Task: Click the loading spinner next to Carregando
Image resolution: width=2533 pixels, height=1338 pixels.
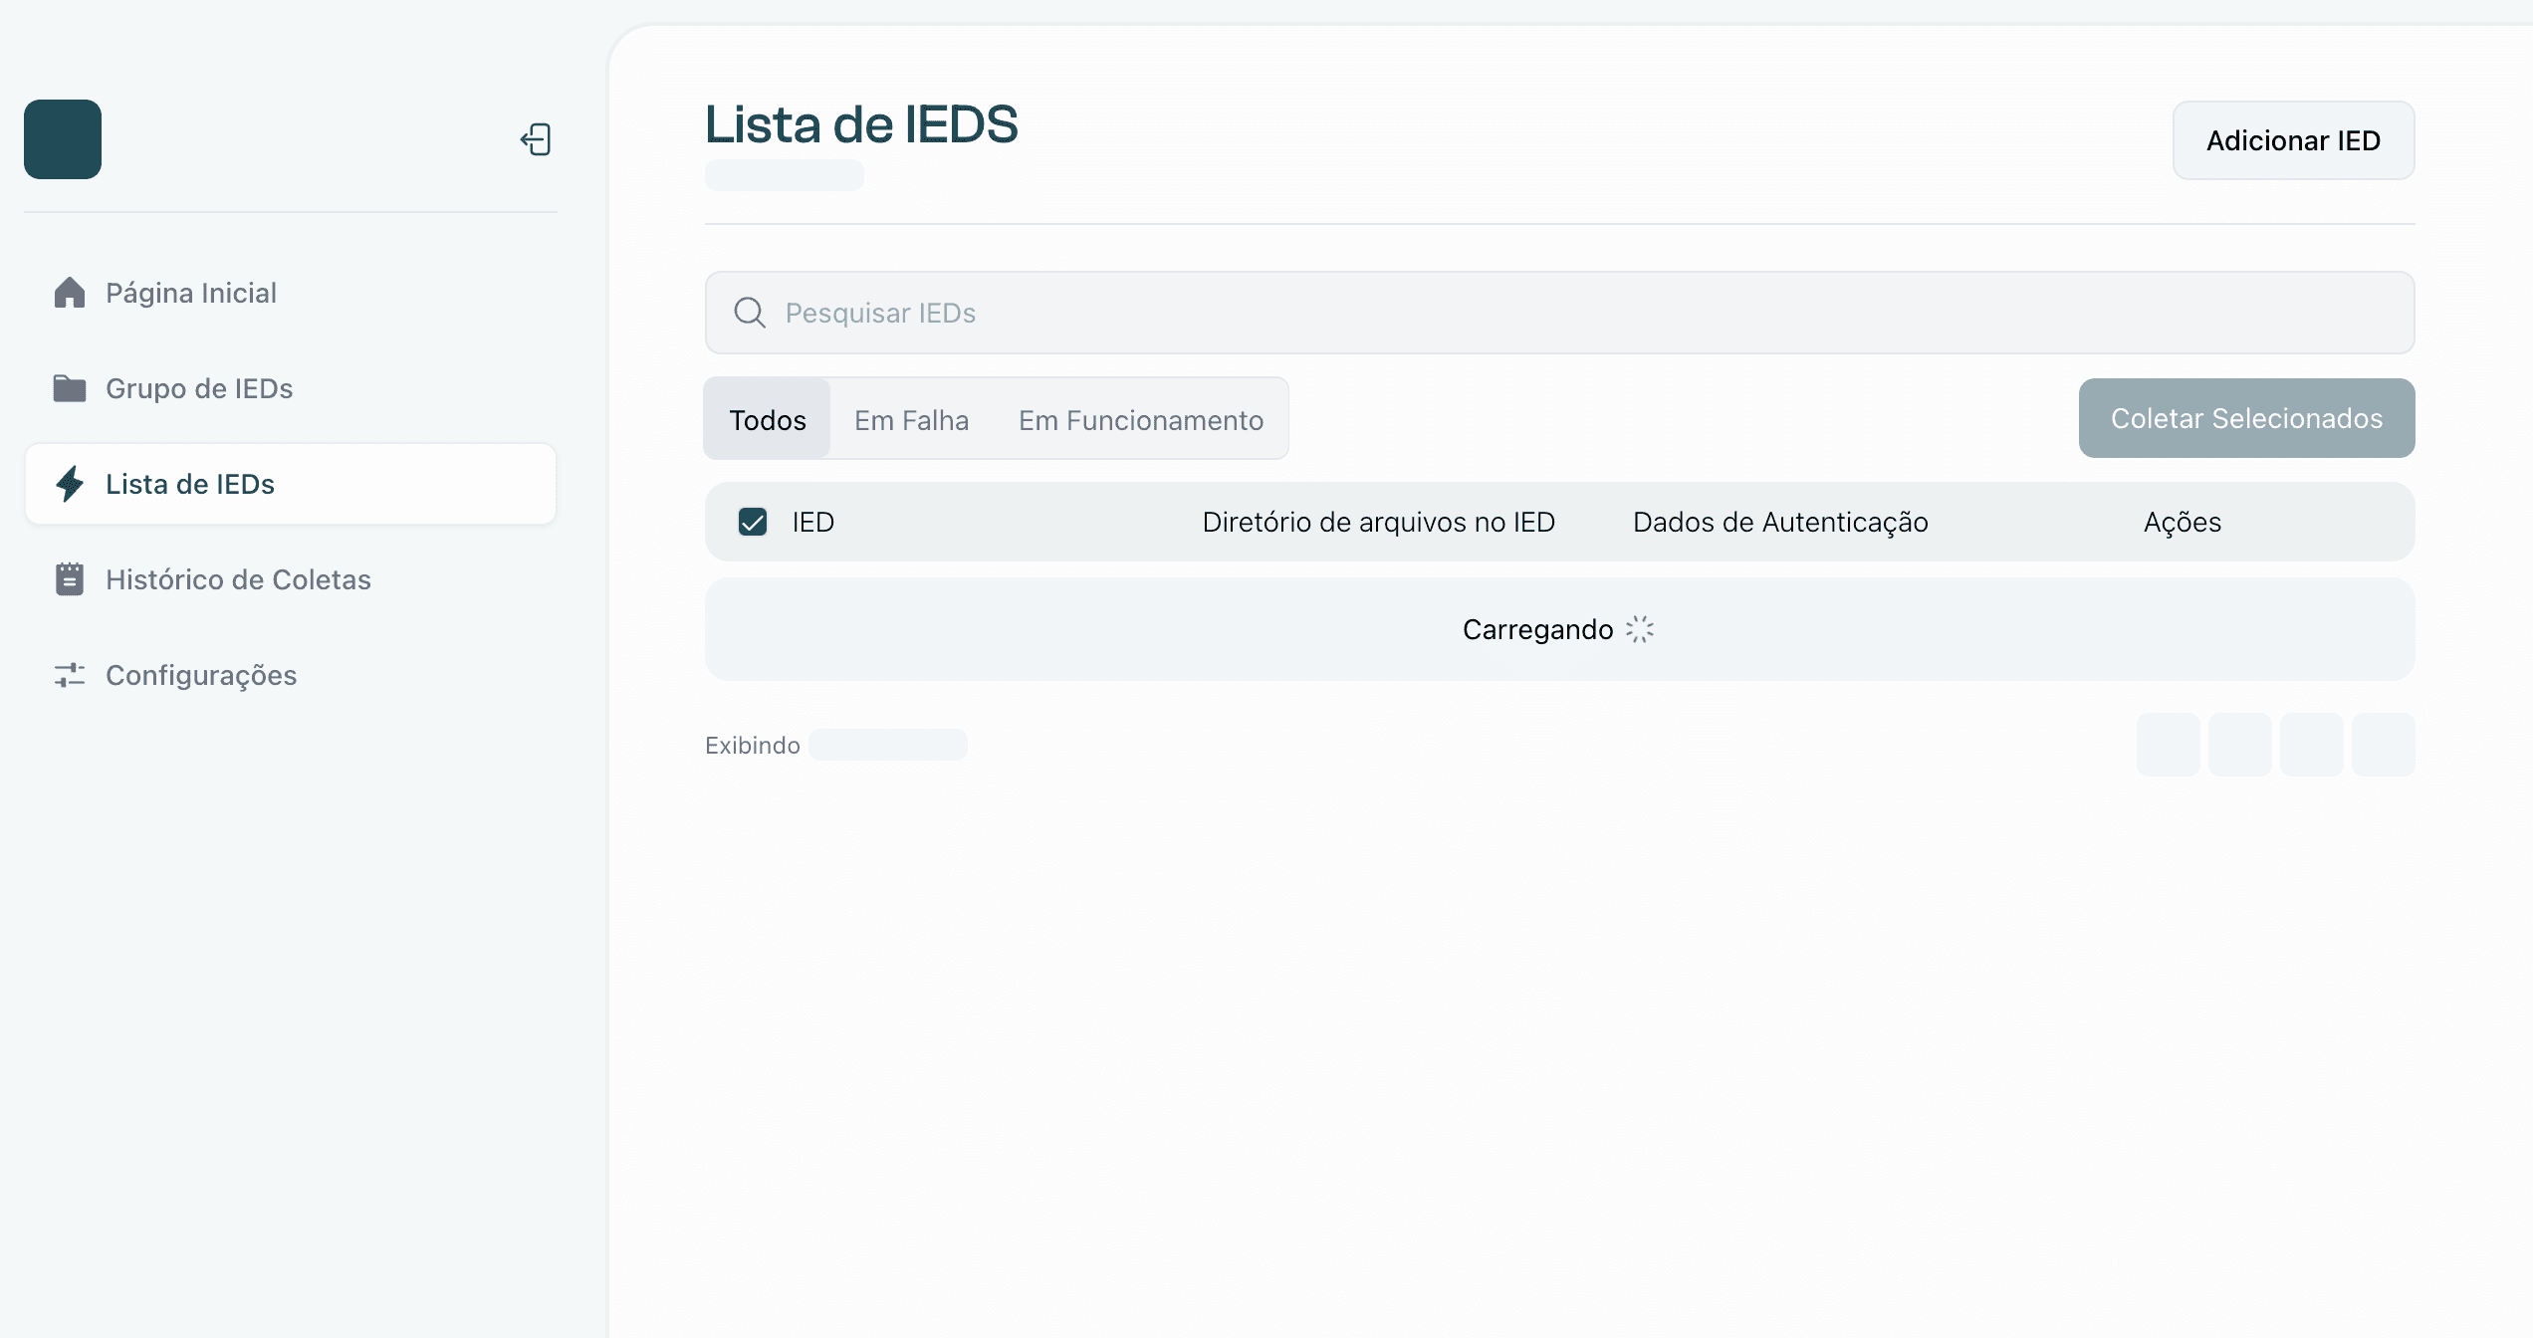Action: pyautogui.click(x=1640, y=629)
